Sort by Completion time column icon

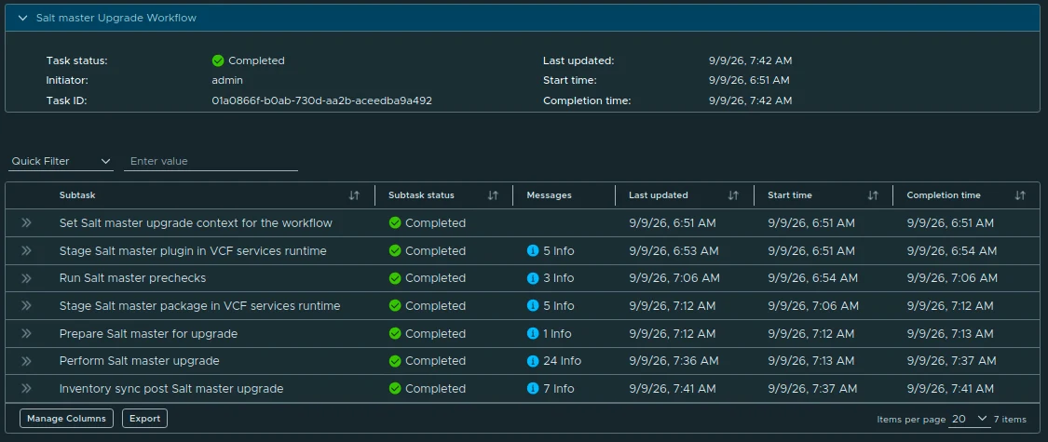1020,195
